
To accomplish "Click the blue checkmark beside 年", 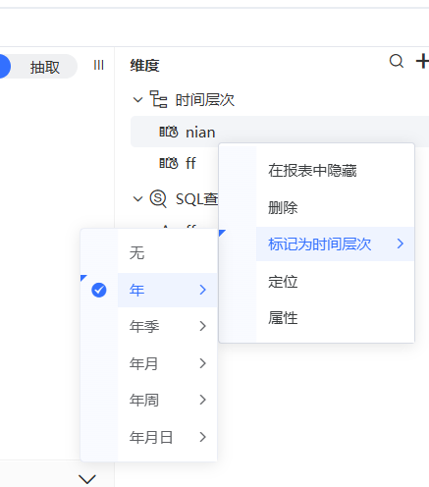I will 99,290.
